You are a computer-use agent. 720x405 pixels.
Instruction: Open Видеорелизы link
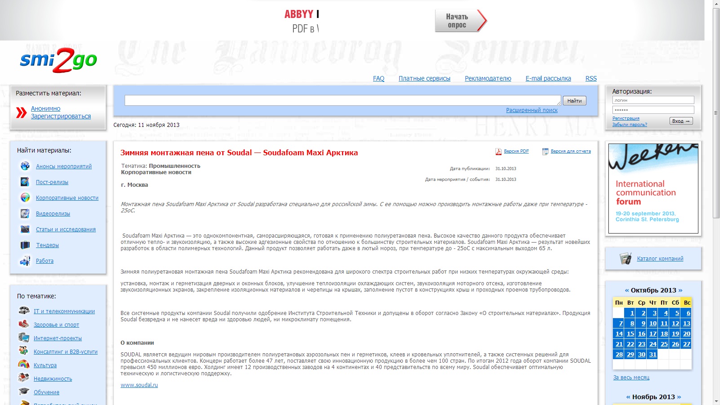point(53,214)
